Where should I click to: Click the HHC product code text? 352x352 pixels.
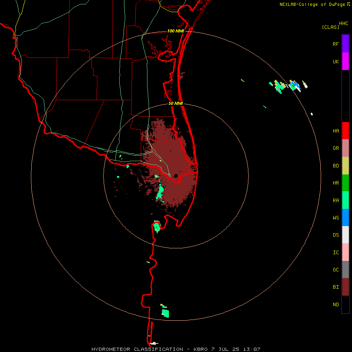[x=344, y=23]
